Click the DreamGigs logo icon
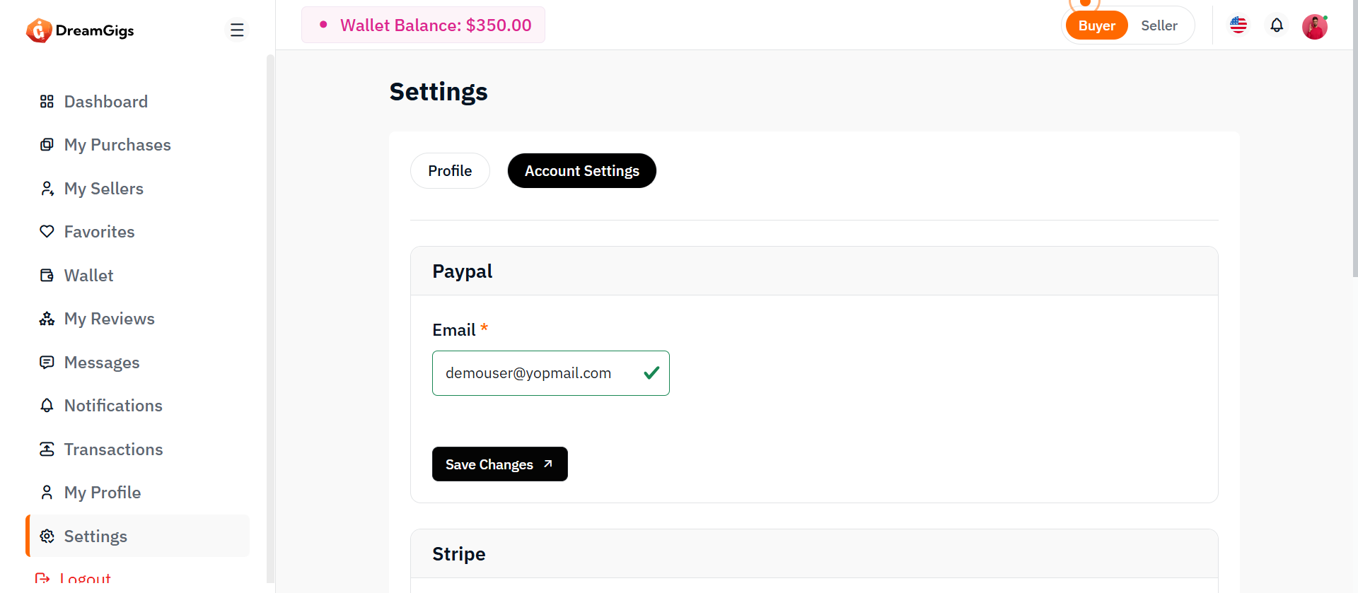Screen dimensions: 1358x593 [39, 30]
